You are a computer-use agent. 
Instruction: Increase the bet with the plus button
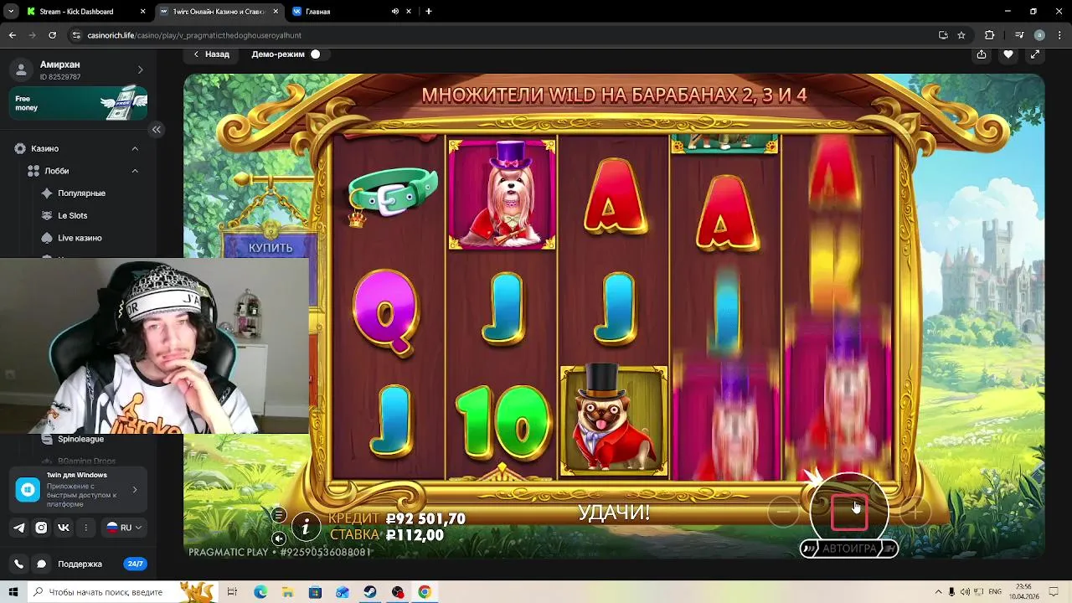click(x=915, y=512)
